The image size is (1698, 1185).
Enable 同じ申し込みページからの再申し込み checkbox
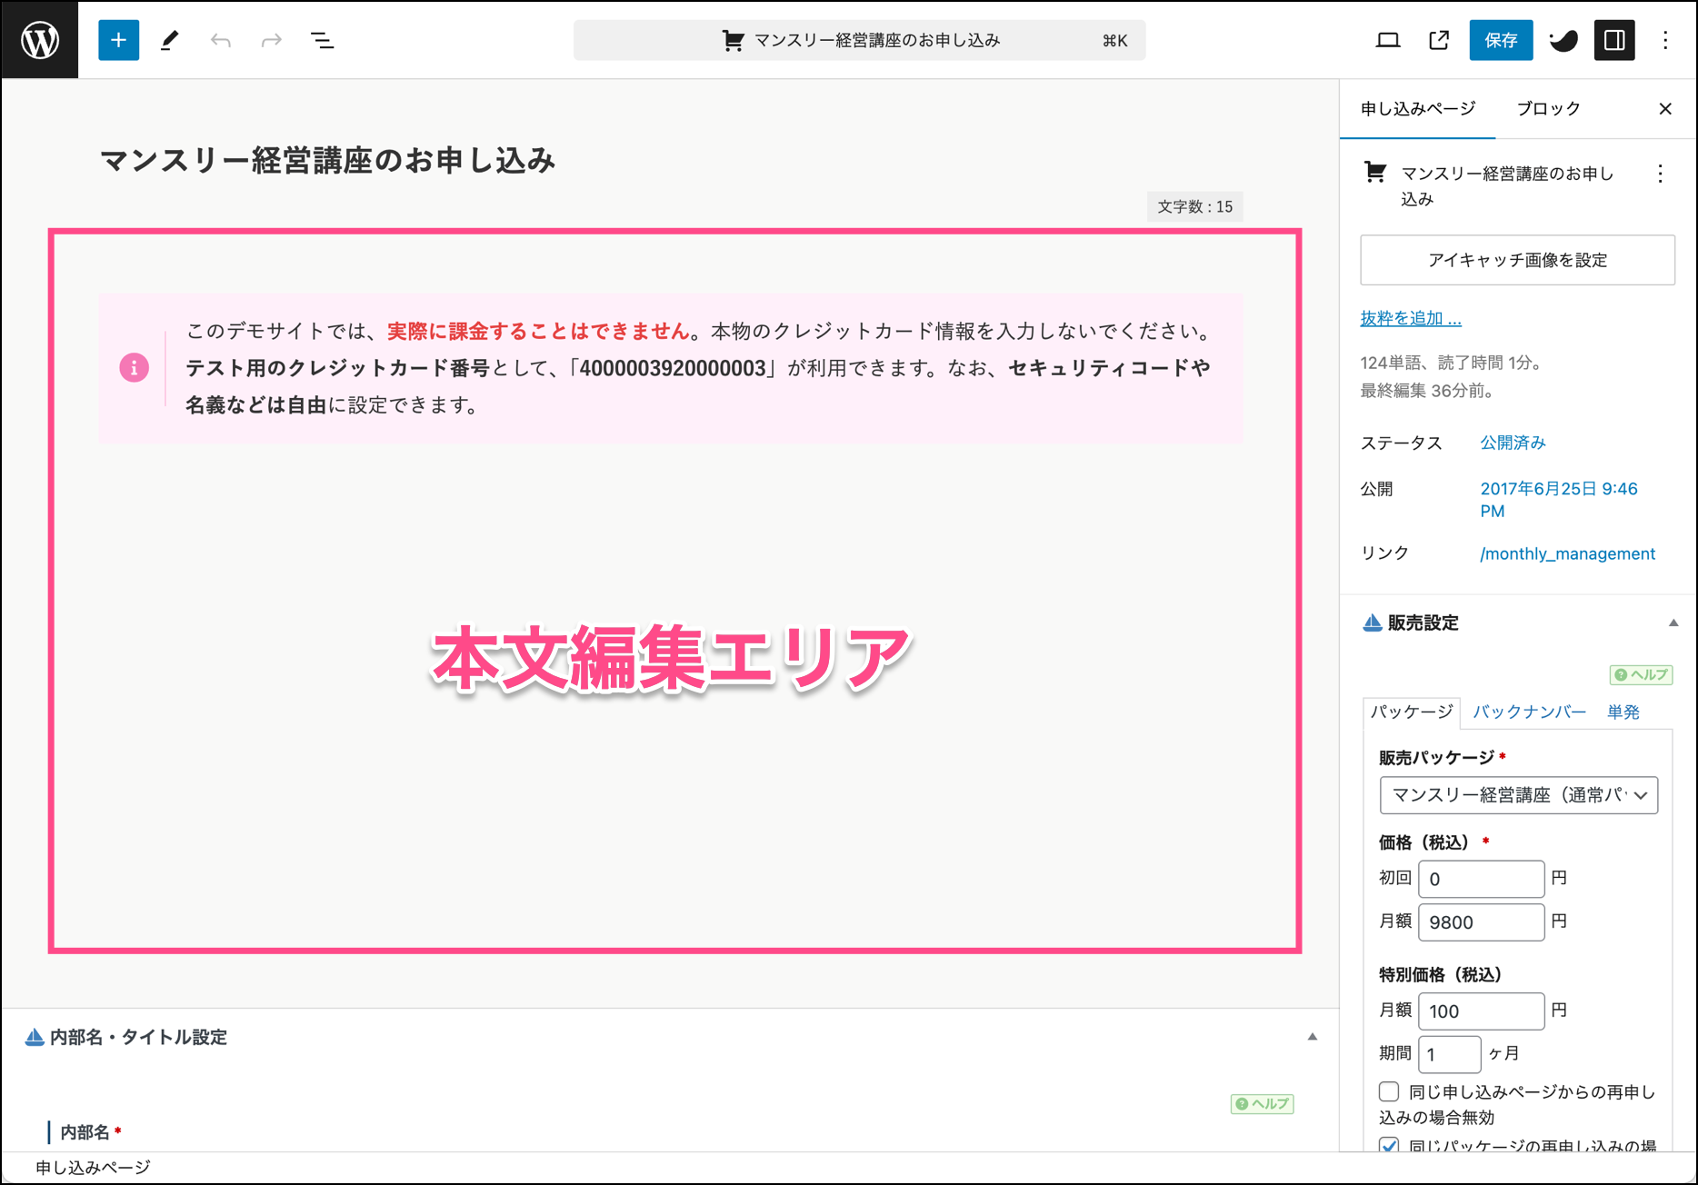tap(1389, 1091)
